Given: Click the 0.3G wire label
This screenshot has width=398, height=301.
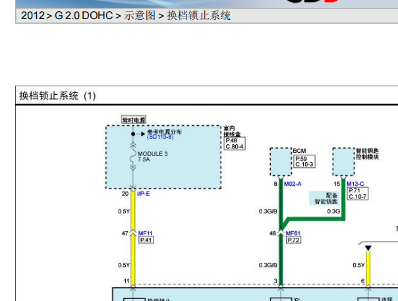Looking at the screenshot, I should click(x=333, y=211).
